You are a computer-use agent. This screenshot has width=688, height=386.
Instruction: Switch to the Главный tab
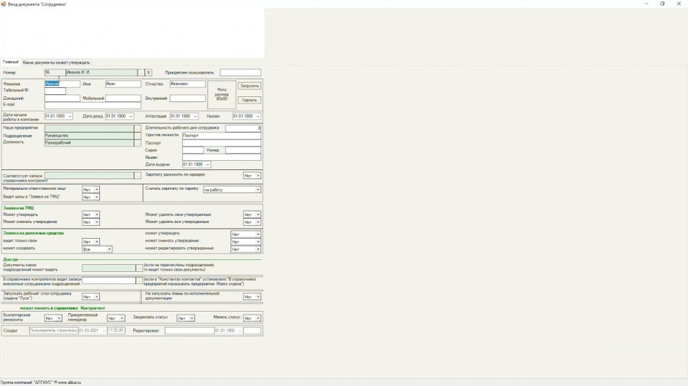coord(11,62)
